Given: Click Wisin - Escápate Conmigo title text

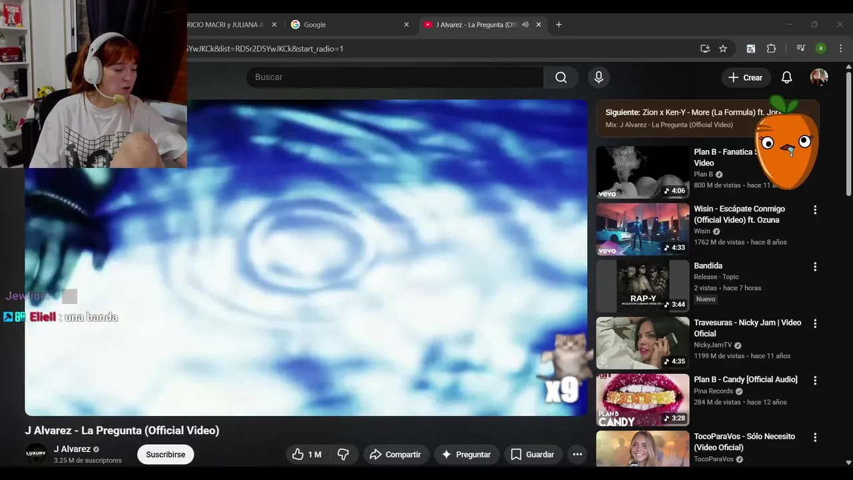Looking at the screenshot, I should tap(739, 215).
